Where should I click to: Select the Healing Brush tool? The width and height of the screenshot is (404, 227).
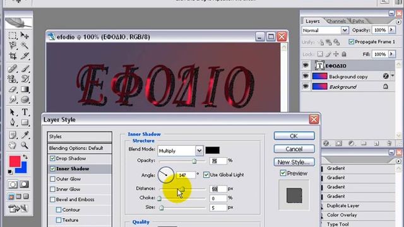(13, 69)
